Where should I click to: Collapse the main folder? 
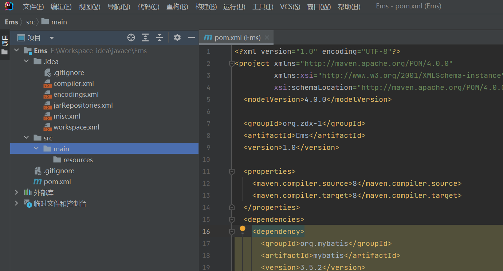[36, 149]
